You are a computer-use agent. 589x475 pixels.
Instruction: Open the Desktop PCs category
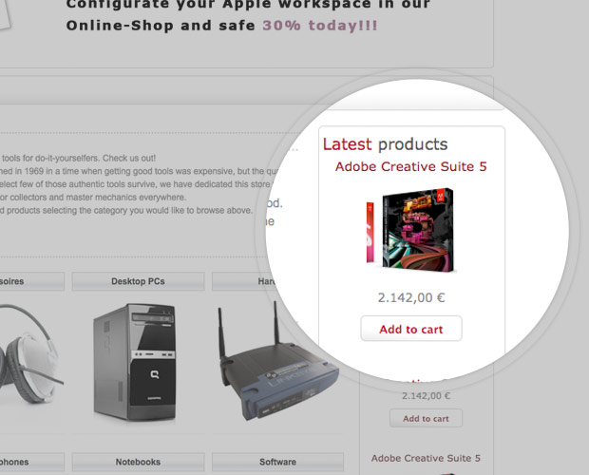coord(139,281)
